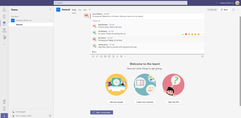Screen dimensions: 241x118
Task: Open the Apps store icon
Action: pos(4,102)
